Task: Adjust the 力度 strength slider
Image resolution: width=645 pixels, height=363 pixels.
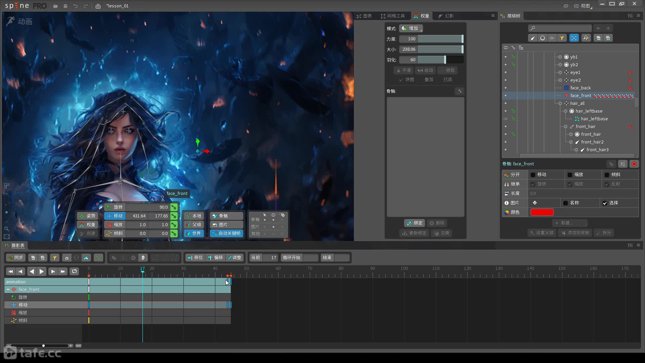Action: tap(440, 39)
